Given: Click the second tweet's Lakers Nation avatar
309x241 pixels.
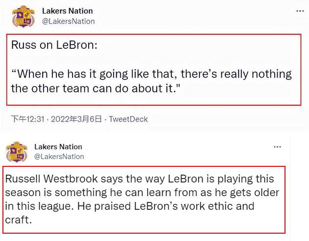Looking at the screenshot, I should click(17, 152).
